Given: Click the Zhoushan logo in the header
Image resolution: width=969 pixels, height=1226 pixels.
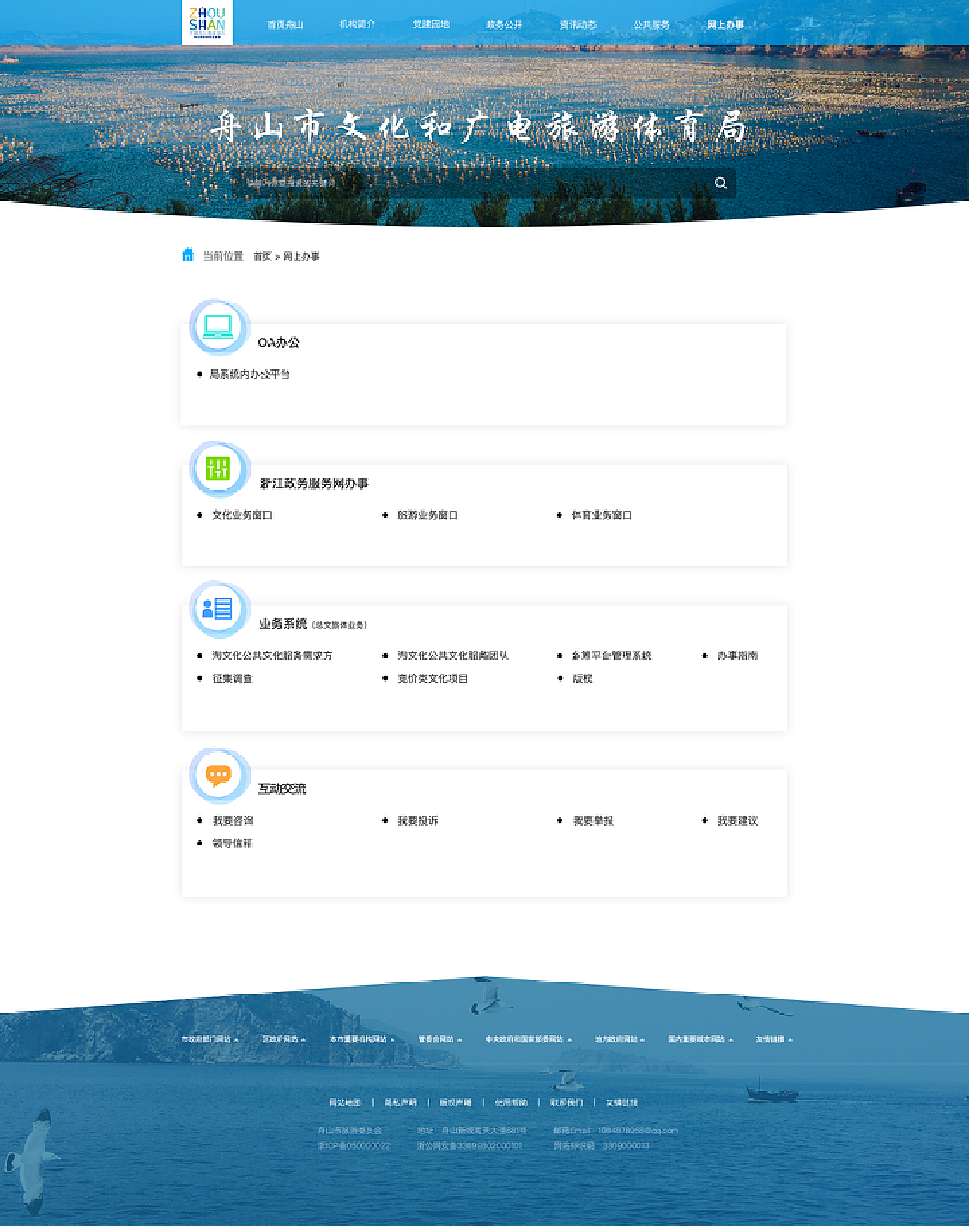Looking at the screenshot, I should click(x=207, y=23).
